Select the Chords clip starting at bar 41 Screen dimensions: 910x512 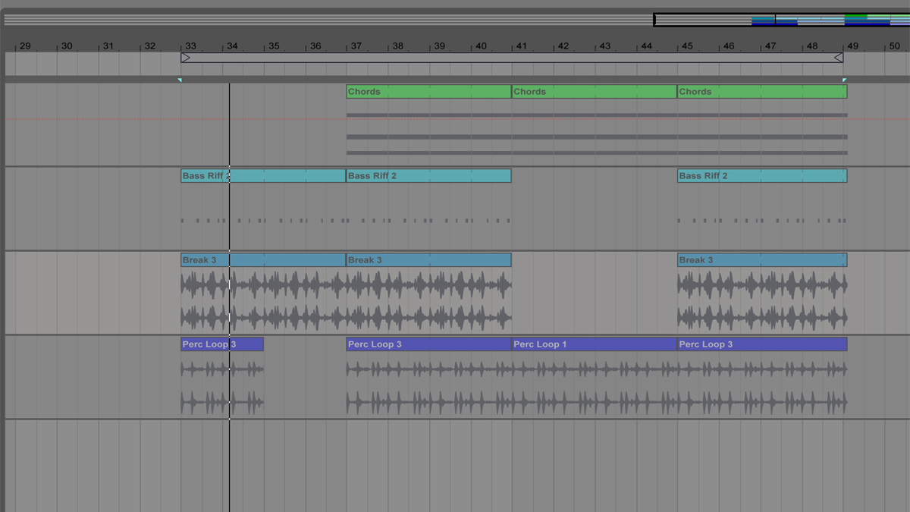[594, 92]
